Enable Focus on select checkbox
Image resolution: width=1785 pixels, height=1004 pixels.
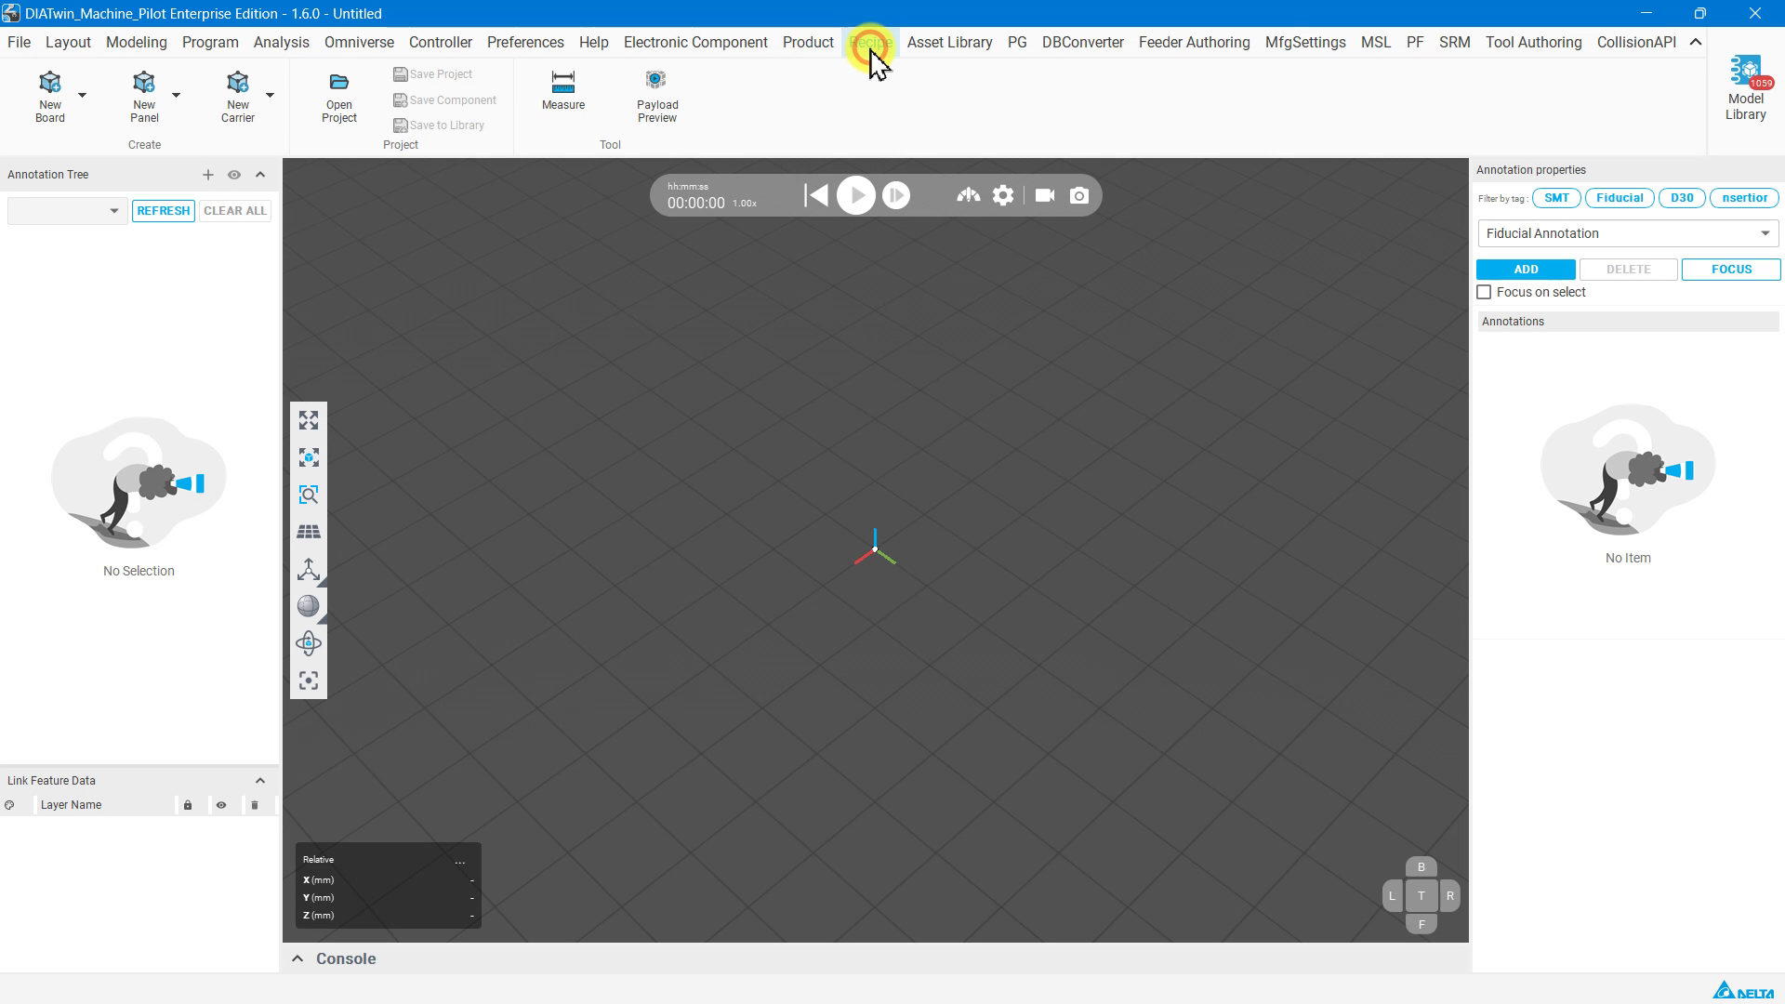click(x=1484, y=292)
